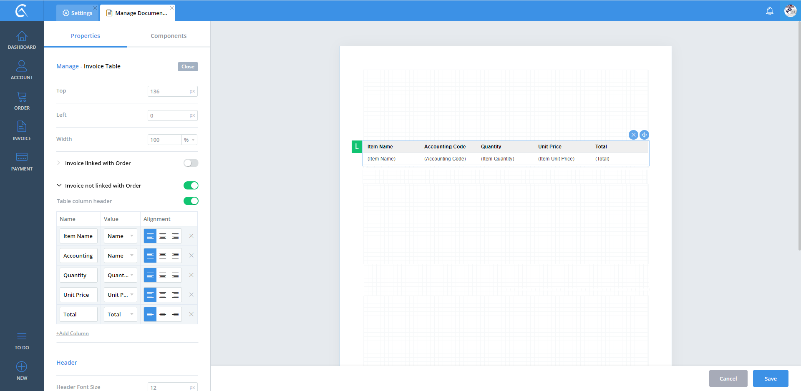Collapse Invoice not linked with Order section
The height and width of the screenshot is (391, 801).
[x=59, y=185]
